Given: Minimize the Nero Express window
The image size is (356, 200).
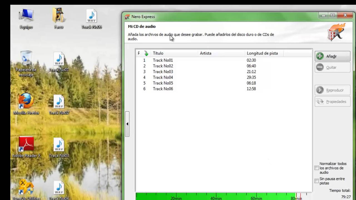Looking at the screenshot, I should click(x=323, y=15).
